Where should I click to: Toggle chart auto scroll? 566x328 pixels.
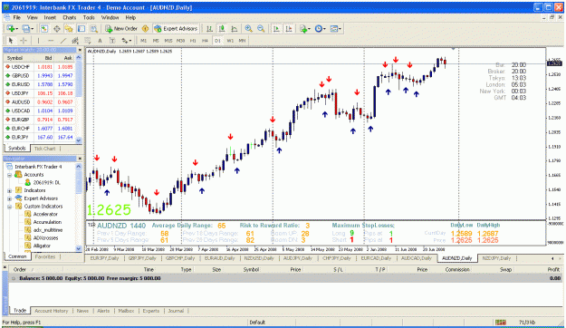click(x=276, y=28)
